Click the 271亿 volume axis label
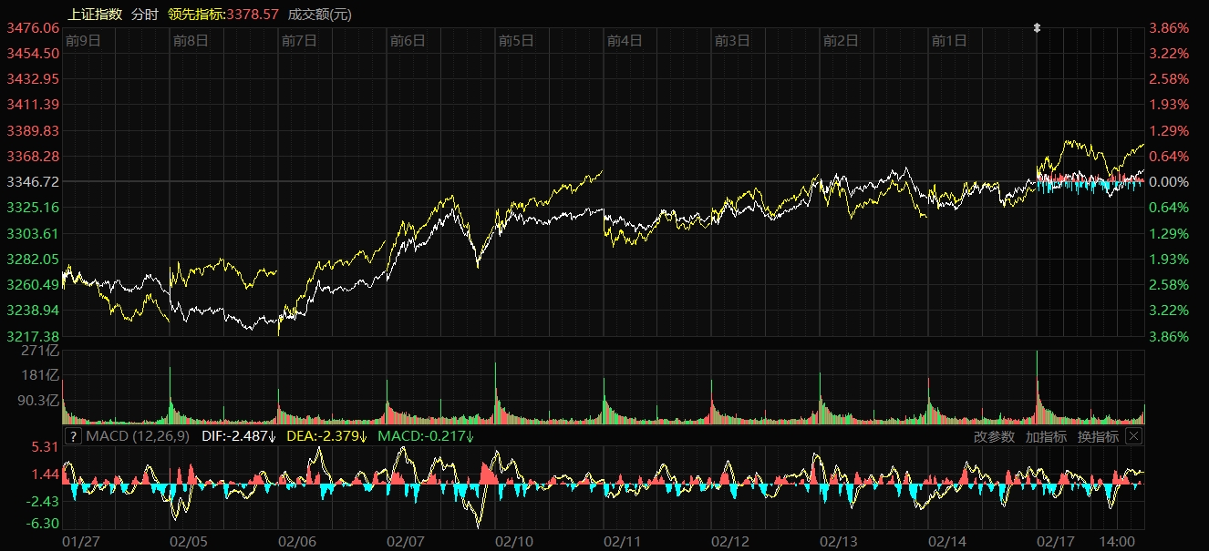 click(x=40, y=351)
